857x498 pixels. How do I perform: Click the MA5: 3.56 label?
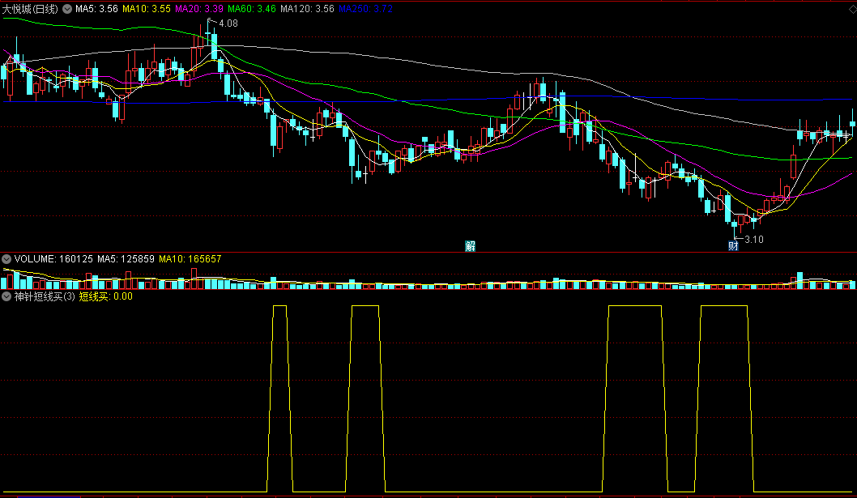[96, 9]
